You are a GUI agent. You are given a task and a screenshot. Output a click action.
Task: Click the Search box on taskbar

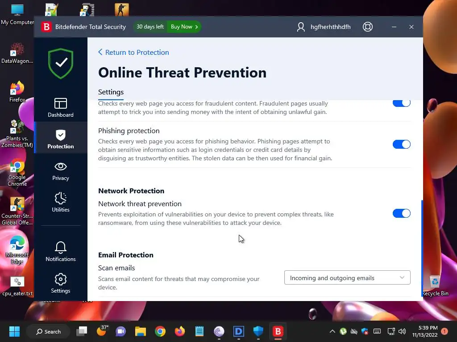(x=48, y=331)
